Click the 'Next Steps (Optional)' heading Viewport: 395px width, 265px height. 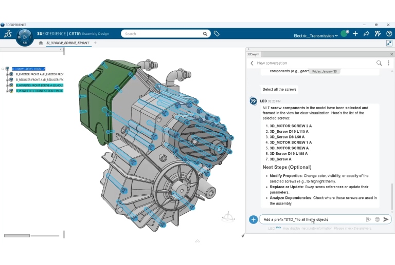(x=287, y=167)
